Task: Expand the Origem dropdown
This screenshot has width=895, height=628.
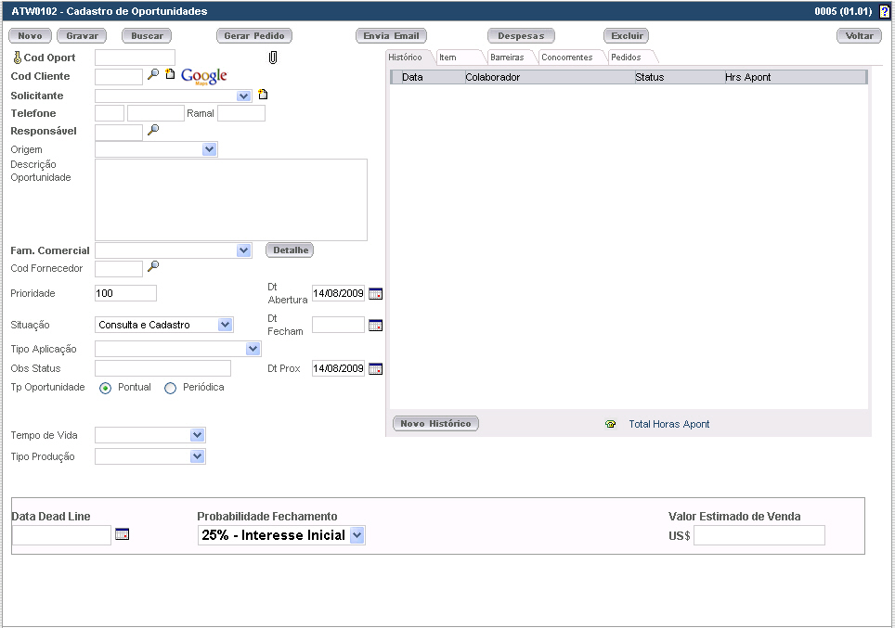Action: click(x=209, y=149)
